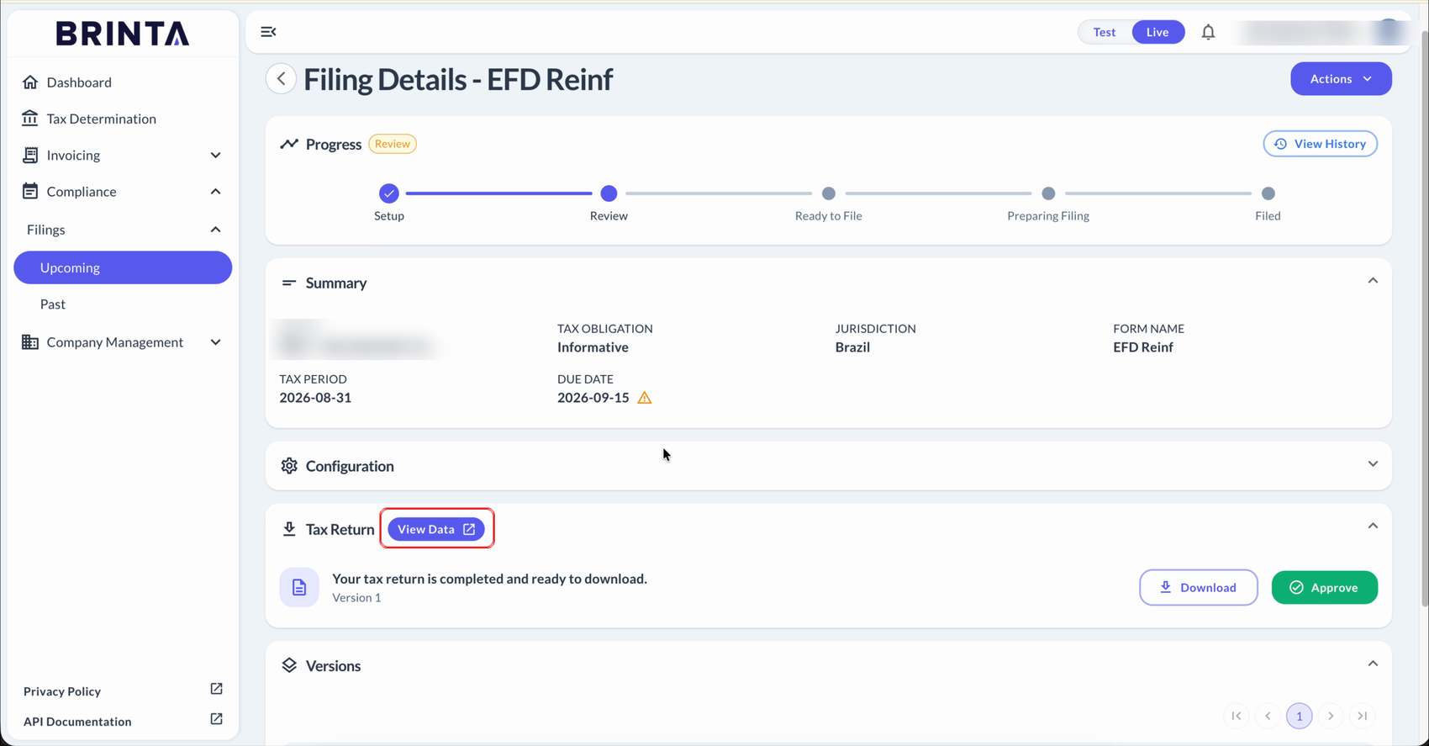The height and width of the screenshot is (746, 1429).
Task: Approve the tax return
Action: pos(1324,587)
